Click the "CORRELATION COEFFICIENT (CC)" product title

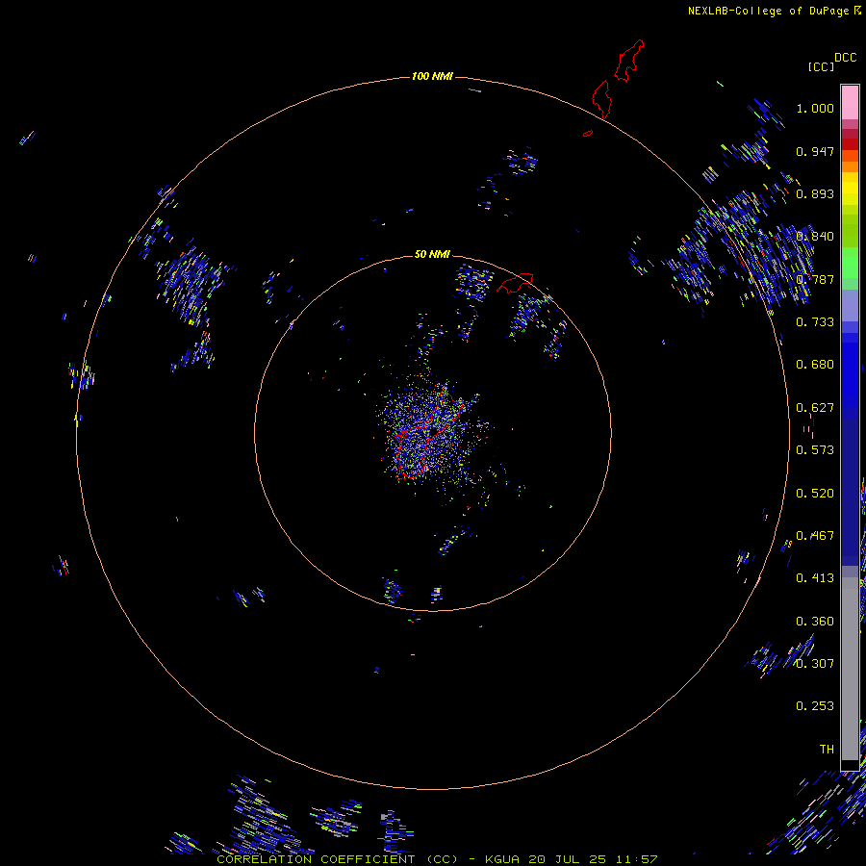(x=337, y=859)
